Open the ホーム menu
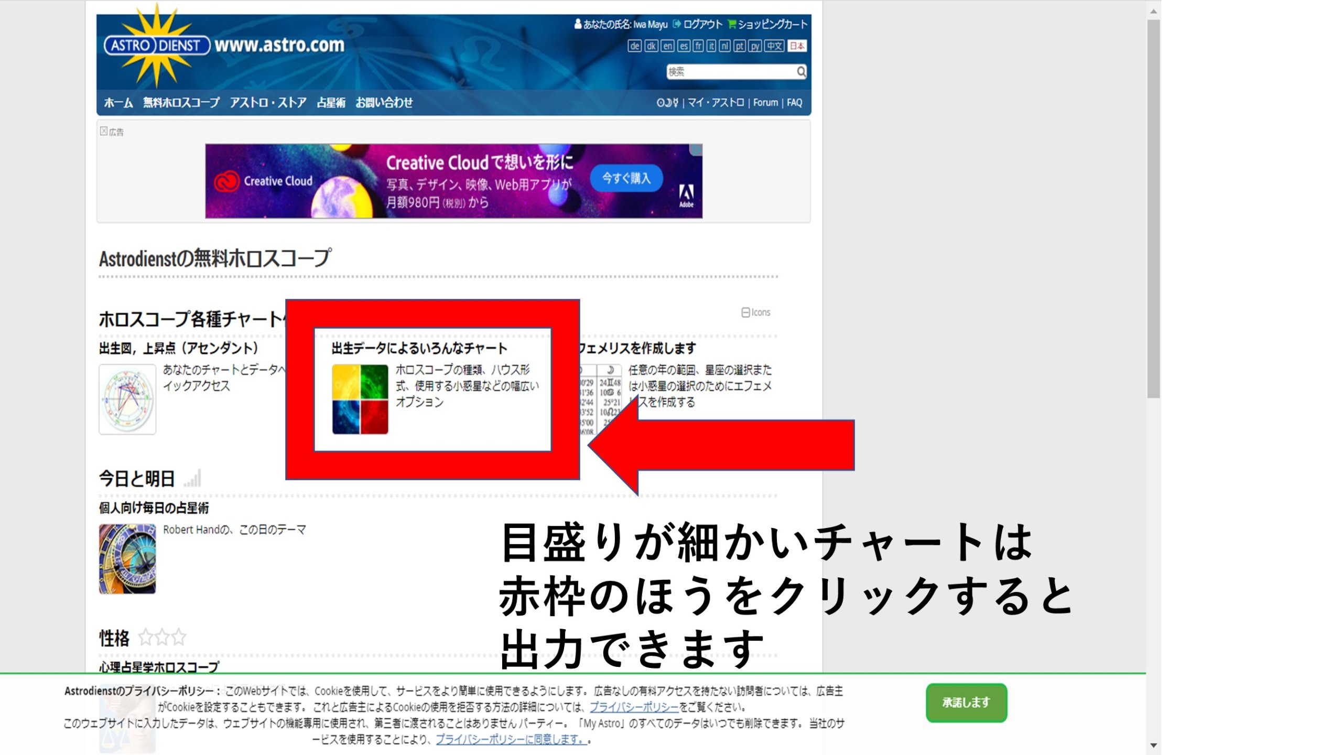Image resolution: width=1342 pixels, height=755 pixels. click(118, 103)
